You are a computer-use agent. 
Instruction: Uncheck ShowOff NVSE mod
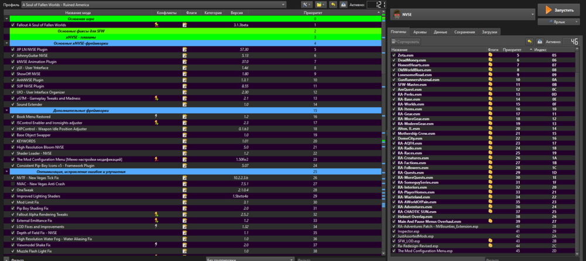[x=13, y=74]
